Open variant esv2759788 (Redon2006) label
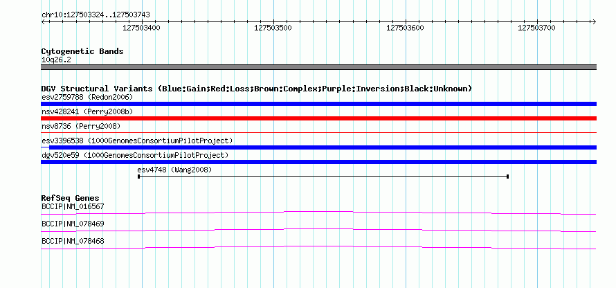616x288 pixels. [87, 97]
